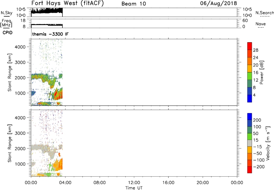Click the 'Beam 10' label
Screen dimensions: 274x190
pos(134,4)
